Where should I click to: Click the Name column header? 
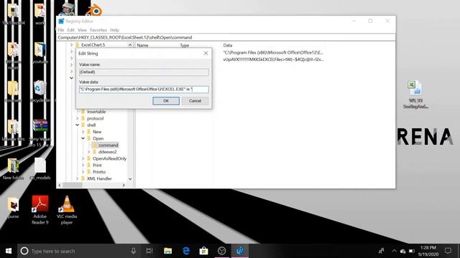142,45
